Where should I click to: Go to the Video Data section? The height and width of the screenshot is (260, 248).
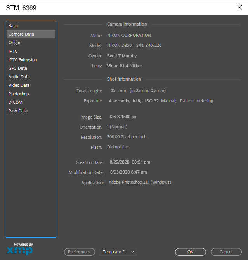(x=19, y=85)
